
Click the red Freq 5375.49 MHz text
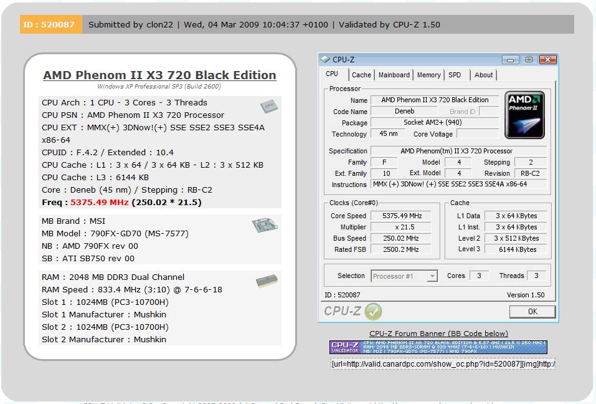(100, 203)
